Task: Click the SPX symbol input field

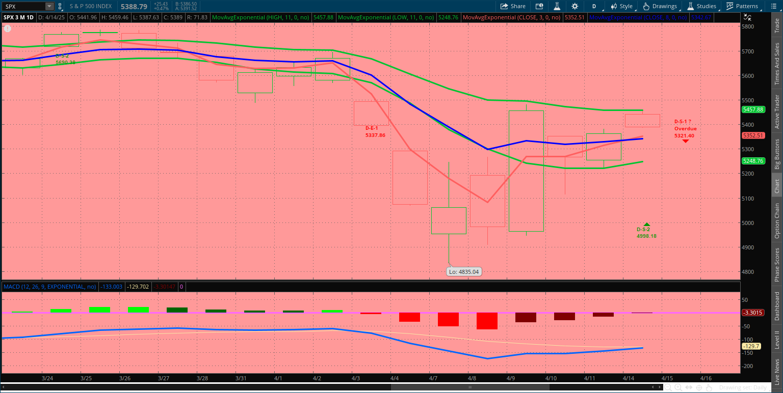Action: click(24, 6)
